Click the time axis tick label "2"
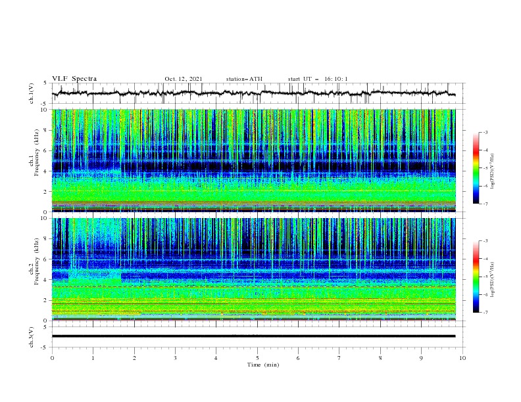521x402 pixels. pos(134,358)
